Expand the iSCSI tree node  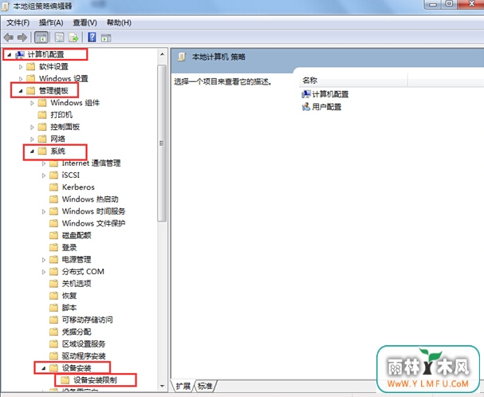[x=44, y=175]
